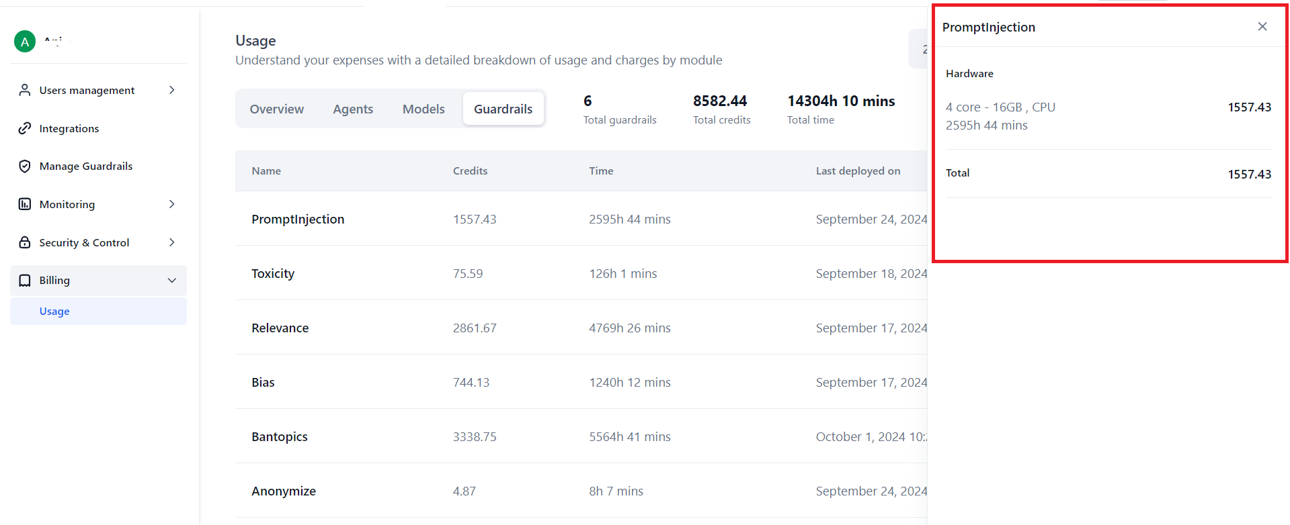The height and width of the screenshot is (525, 1290).
Task: Open the Bantopics guardrail row
Action: (x=581, y=436)
